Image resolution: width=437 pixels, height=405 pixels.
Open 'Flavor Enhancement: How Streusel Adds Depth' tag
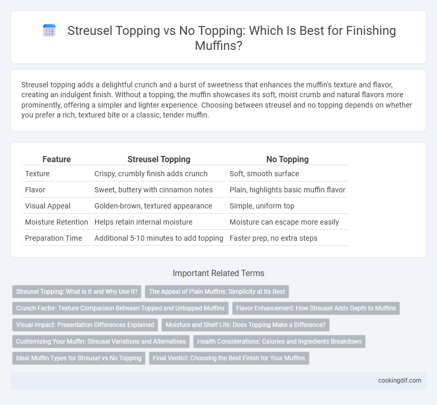316,308
